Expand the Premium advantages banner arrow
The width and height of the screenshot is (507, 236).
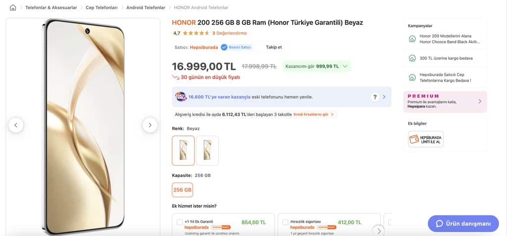pos(479,101)
